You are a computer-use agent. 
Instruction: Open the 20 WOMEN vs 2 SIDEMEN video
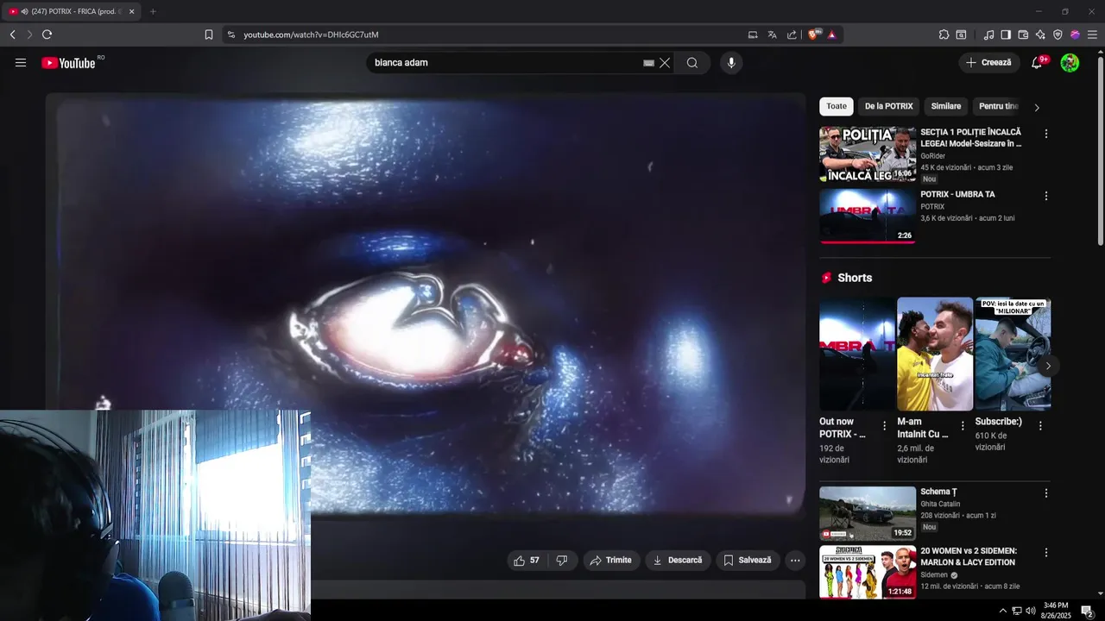pos(868,572)
